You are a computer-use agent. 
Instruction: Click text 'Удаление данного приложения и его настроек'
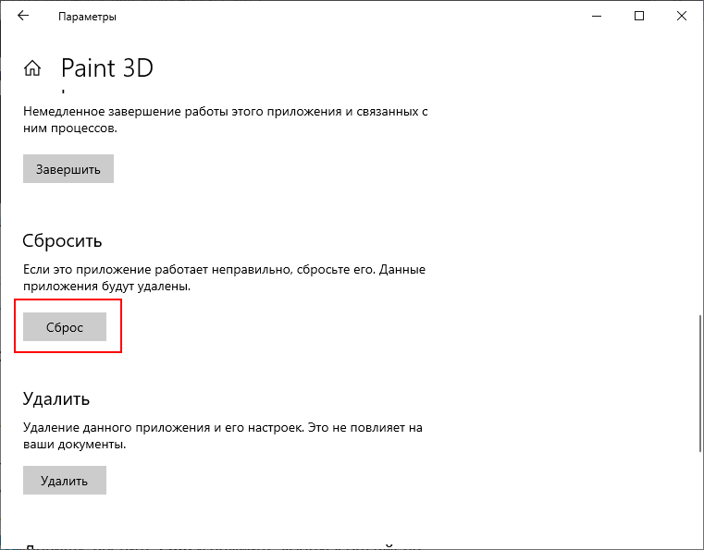(x=164, y=428)
